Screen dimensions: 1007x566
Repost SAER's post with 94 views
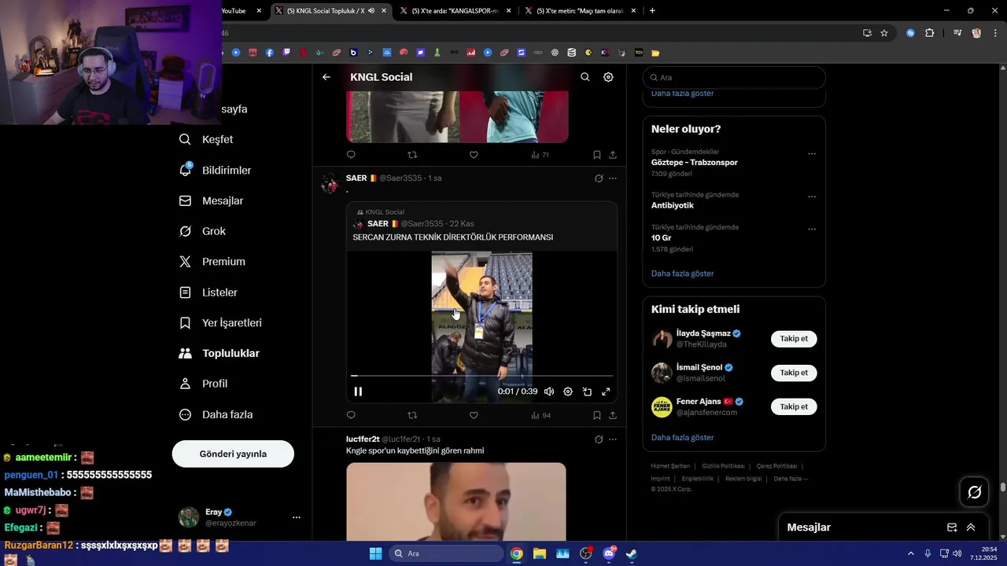coord(412,415)
